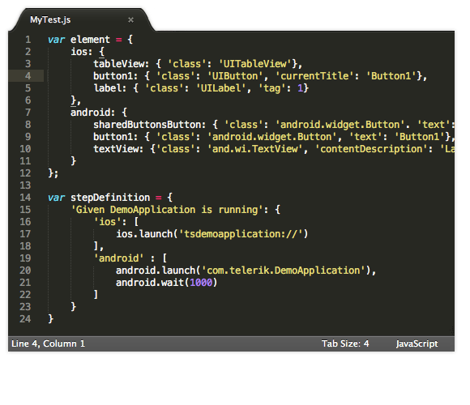Click the Line 4, Column 1 status
The width and height of the screenshot is (470, 405).
pos(49,343)
